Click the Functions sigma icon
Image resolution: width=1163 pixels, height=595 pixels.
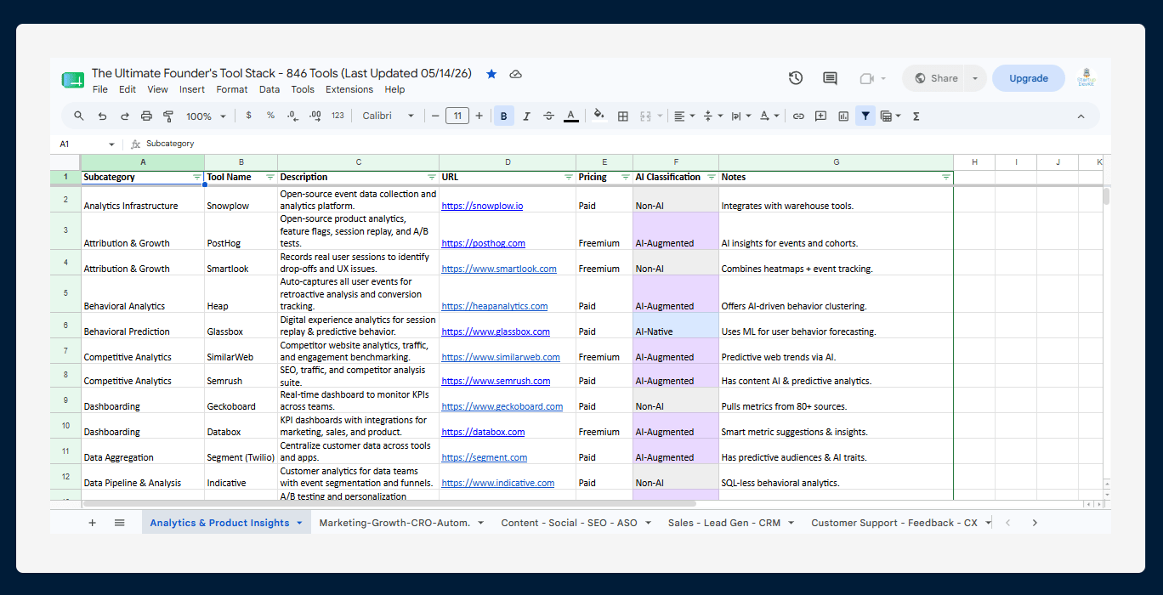(916, 116)
